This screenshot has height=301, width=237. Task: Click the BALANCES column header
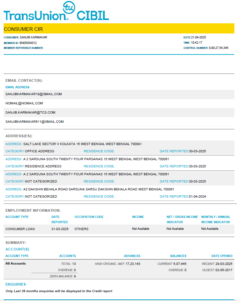178,256
